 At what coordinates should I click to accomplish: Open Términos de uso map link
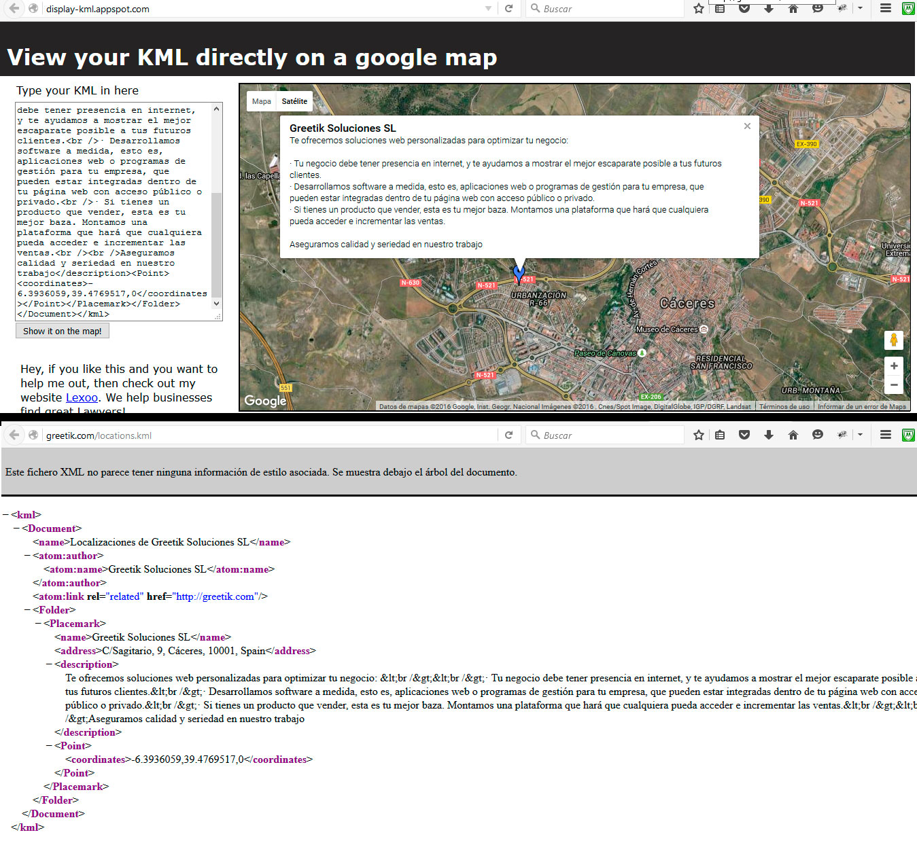coord(784,406)
